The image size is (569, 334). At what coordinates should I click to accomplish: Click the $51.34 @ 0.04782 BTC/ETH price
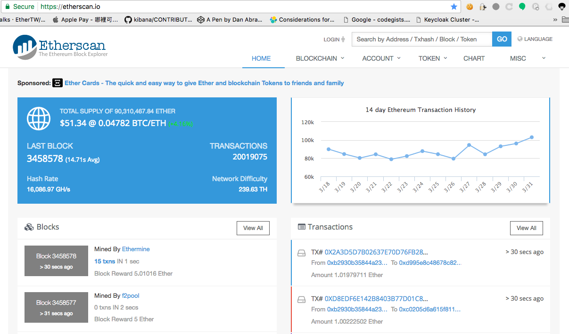coord(113,123)
